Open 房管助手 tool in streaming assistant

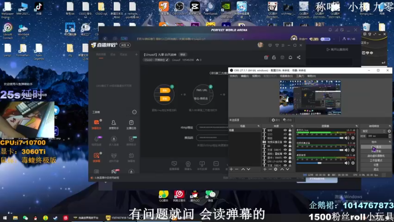114,124
